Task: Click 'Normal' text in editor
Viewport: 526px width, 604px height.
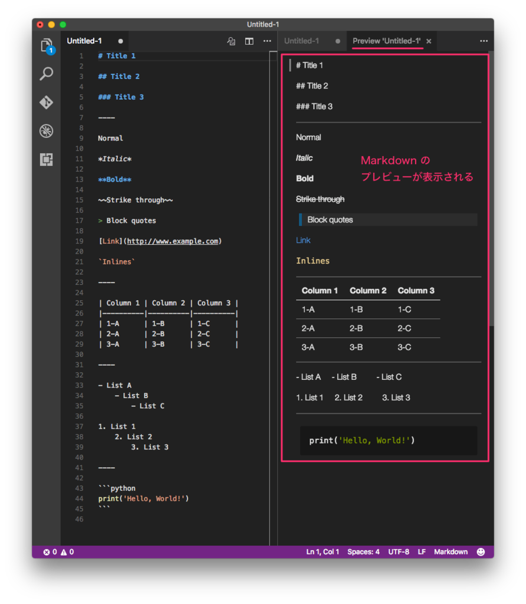Action: 110,138
